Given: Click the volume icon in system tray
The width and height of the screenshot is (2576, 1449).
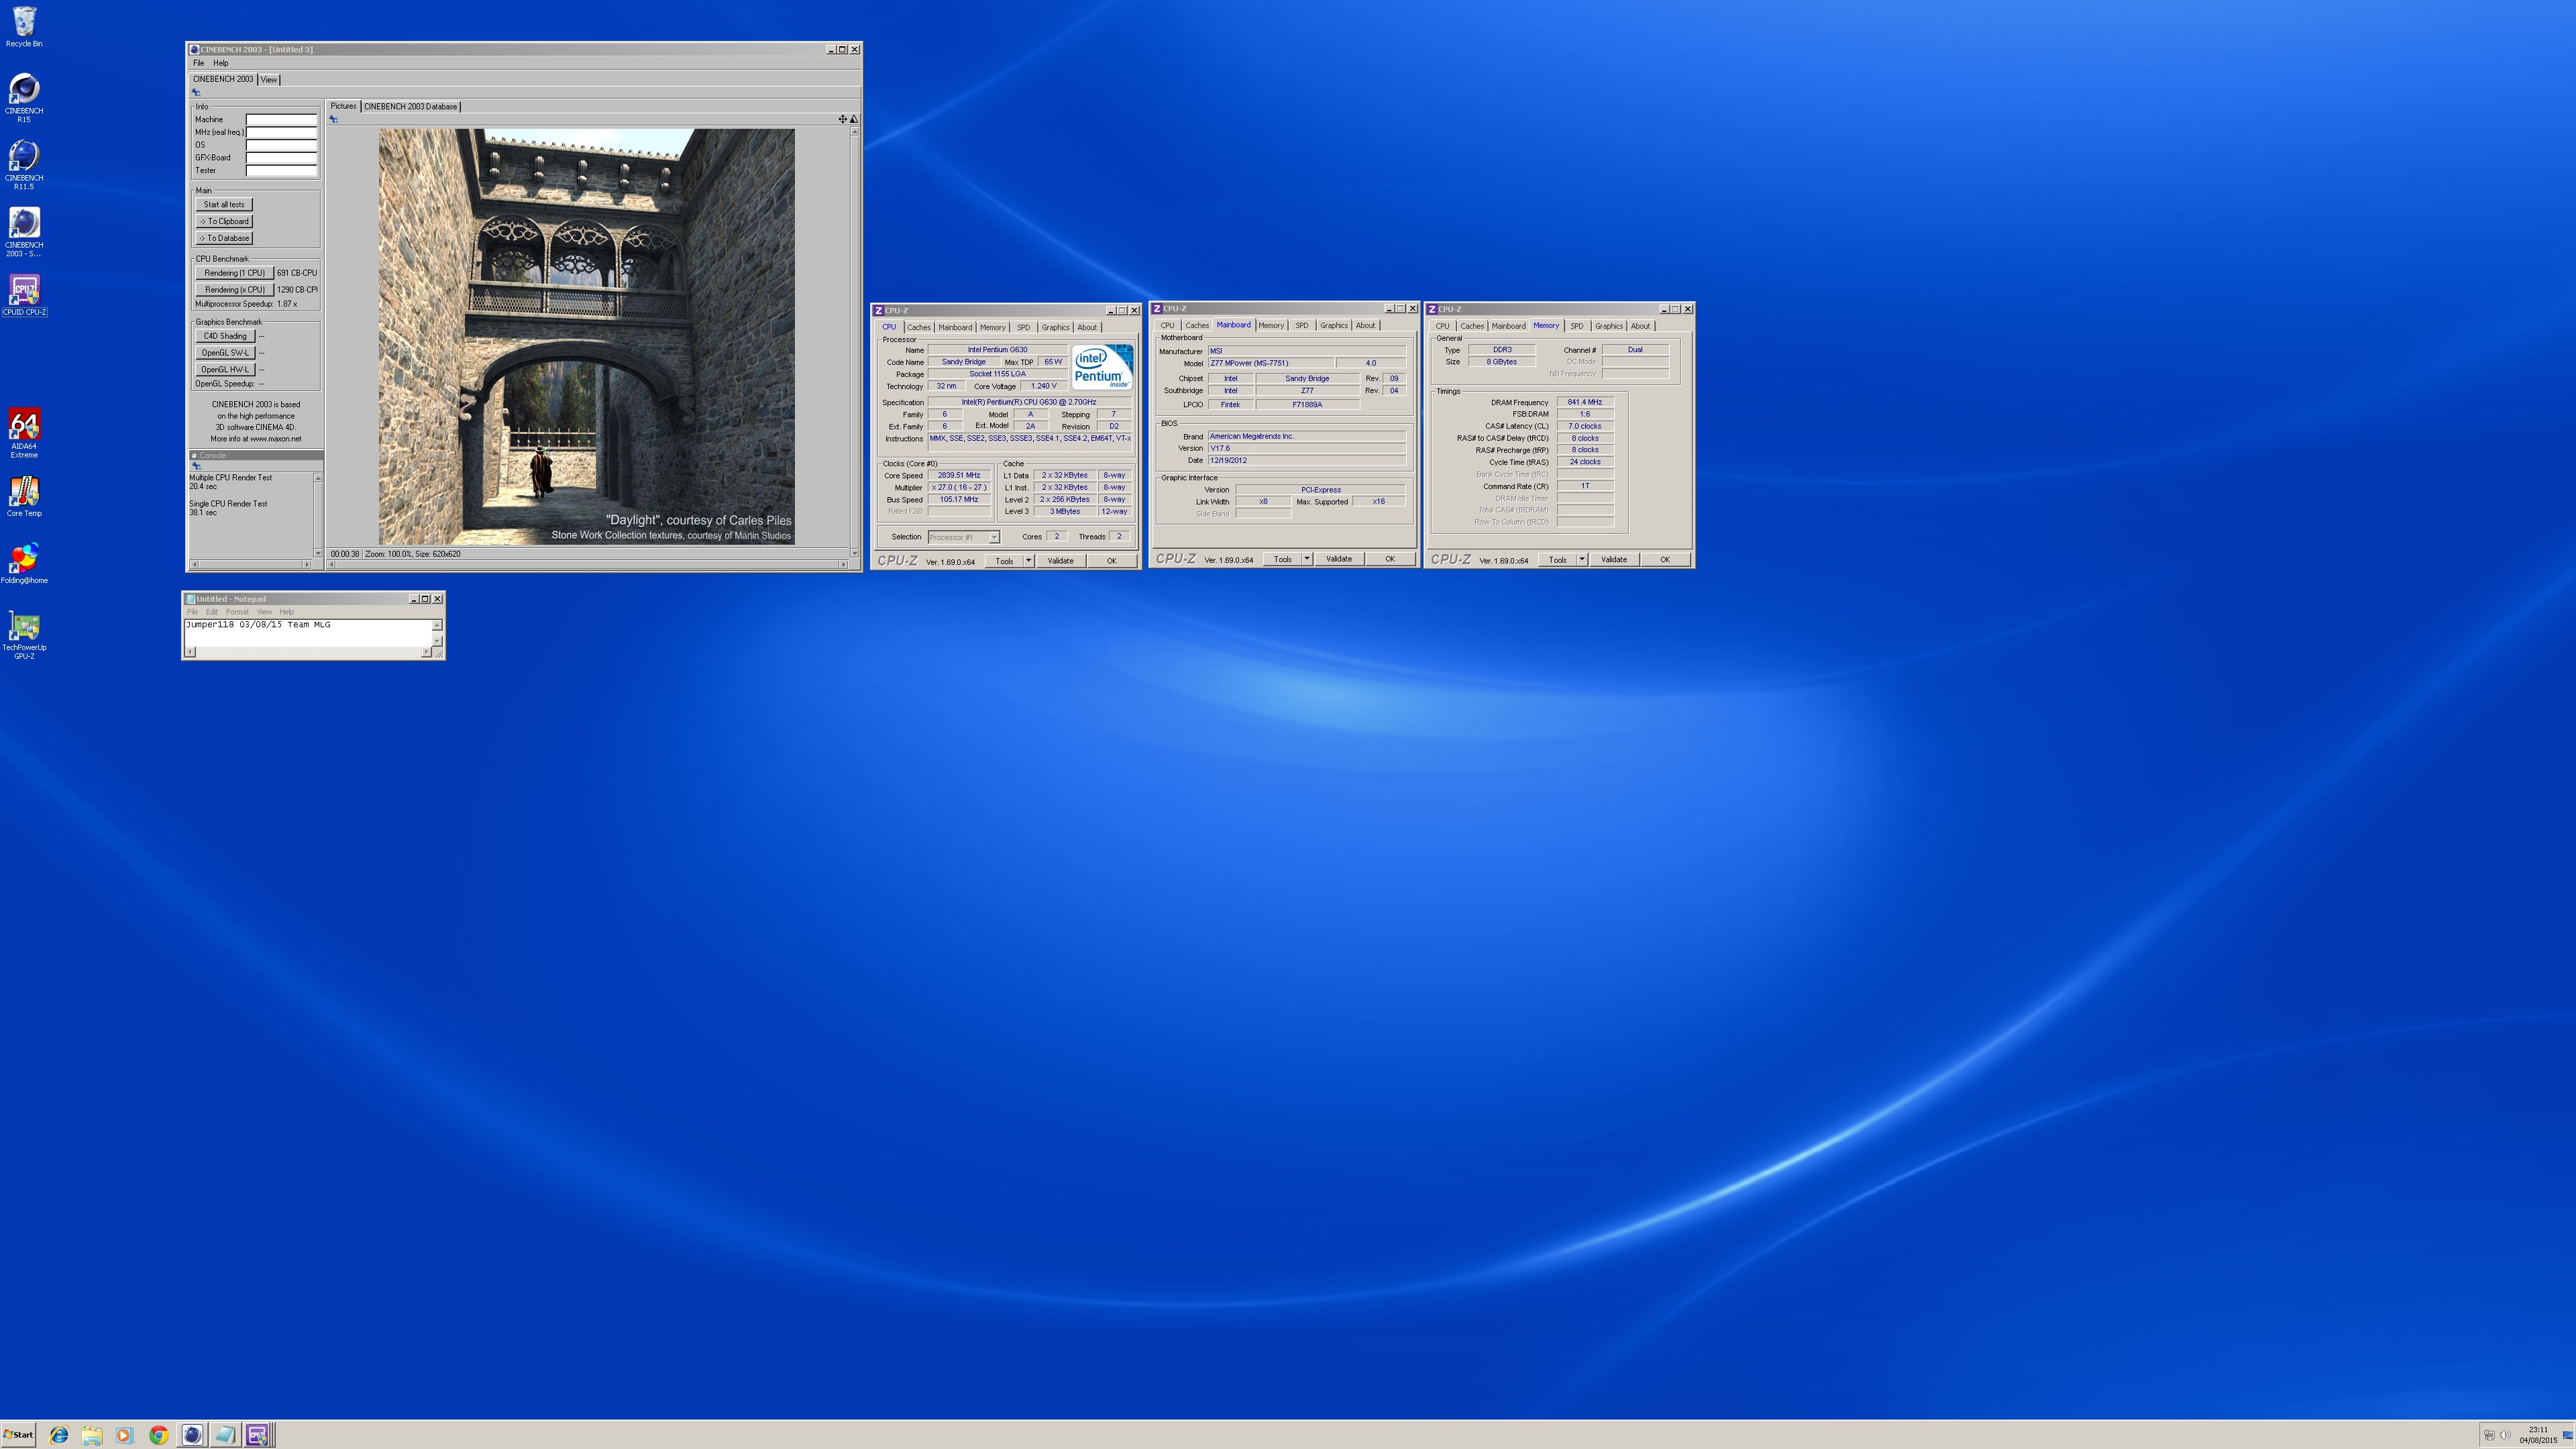Looking at the screenshot, I should 2505,1435.
